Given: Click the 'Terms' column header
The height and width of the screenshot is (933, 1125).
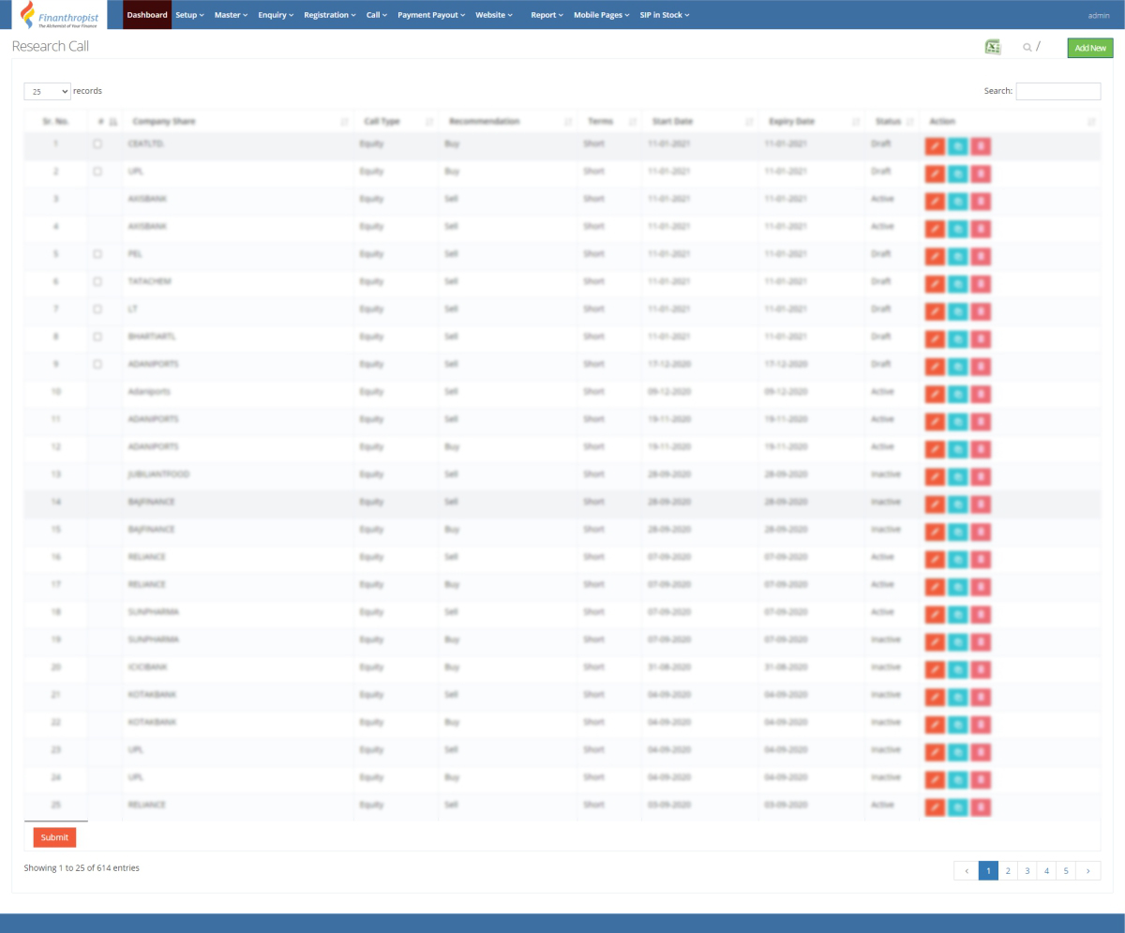Looking at the screenshot, I should coord(609,121).
